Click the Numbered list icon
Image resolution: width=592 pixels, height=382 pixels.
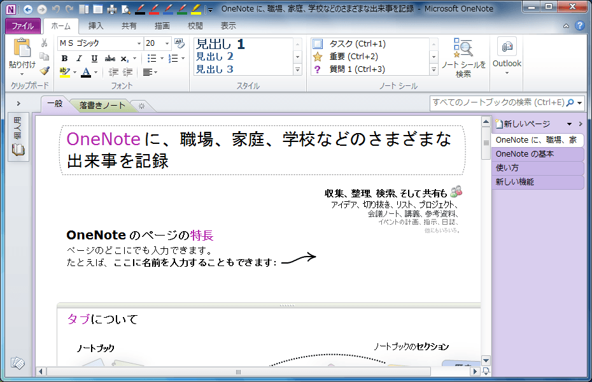(x=173, y=59)
